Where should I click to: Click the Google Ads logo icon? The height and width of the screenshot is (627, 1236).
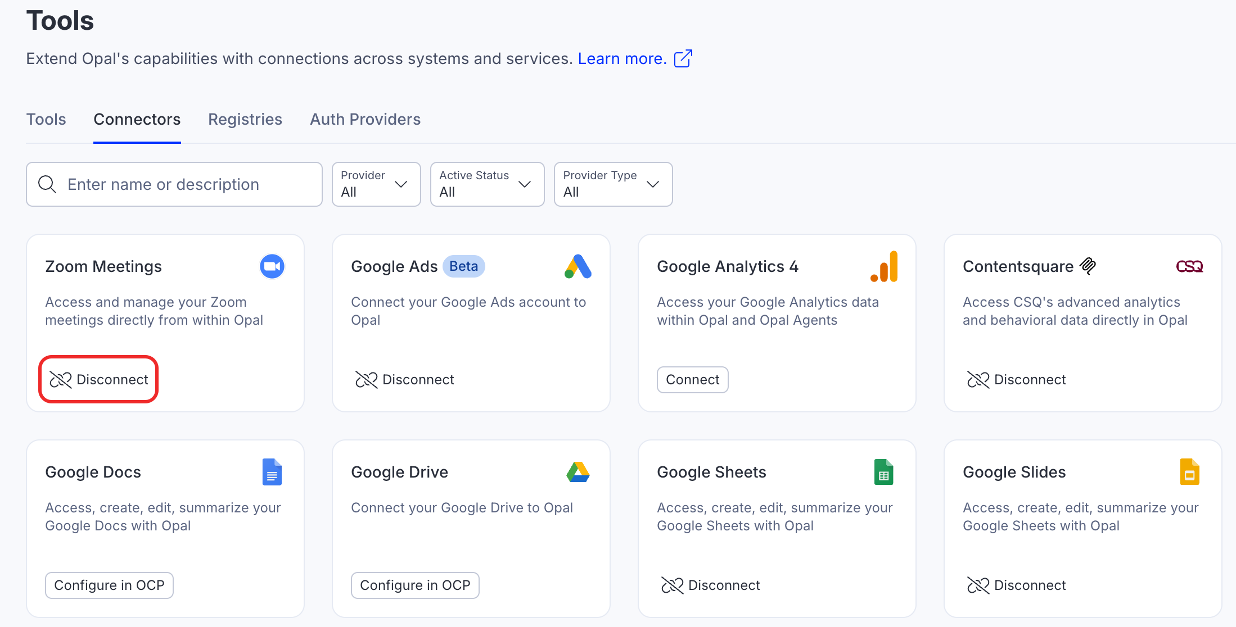578,266
